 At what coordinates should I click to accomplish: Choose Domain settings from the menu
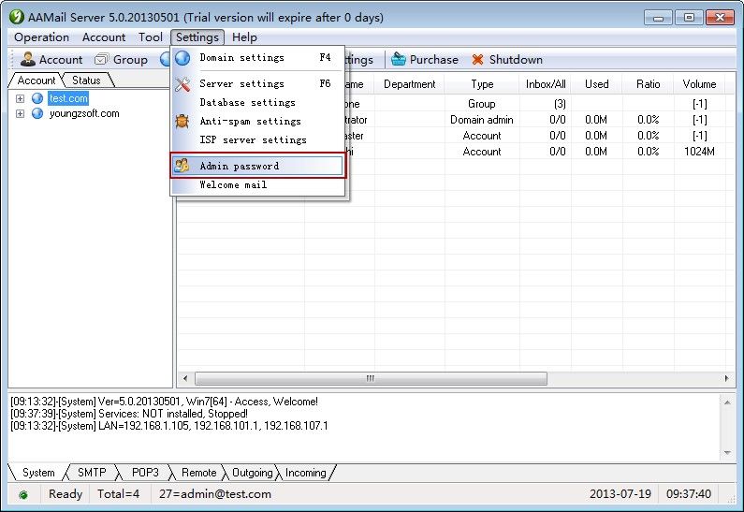coord(258,58)
